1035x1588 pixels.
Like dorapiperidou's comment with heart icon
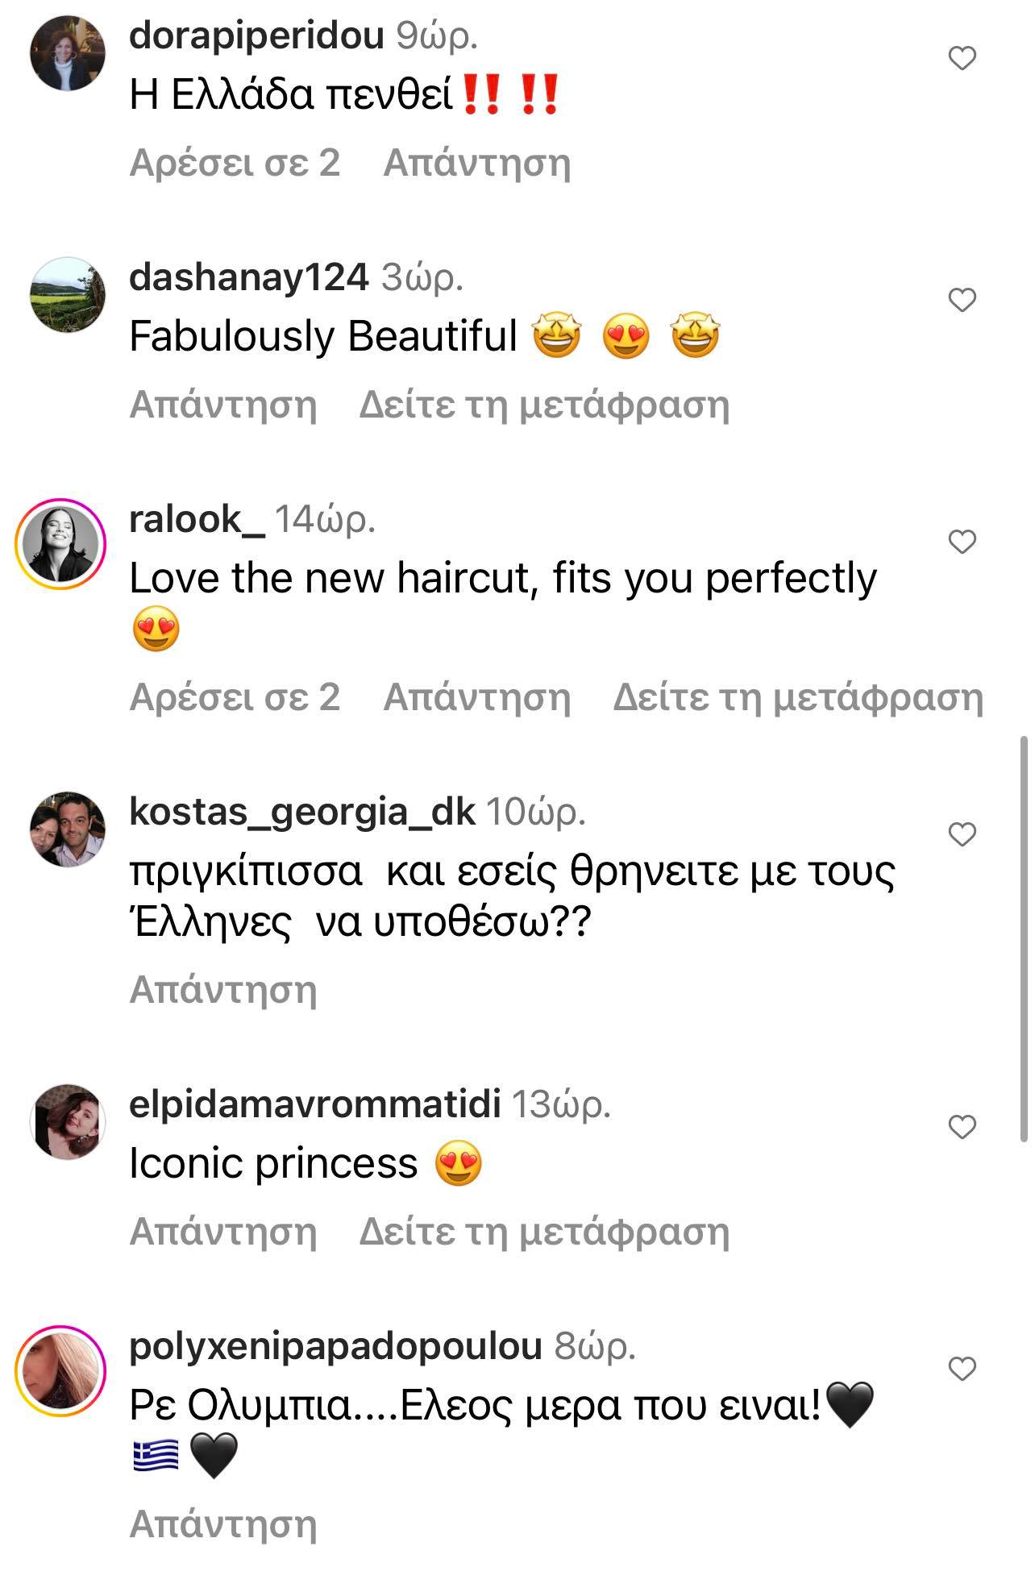coord(962,59)
